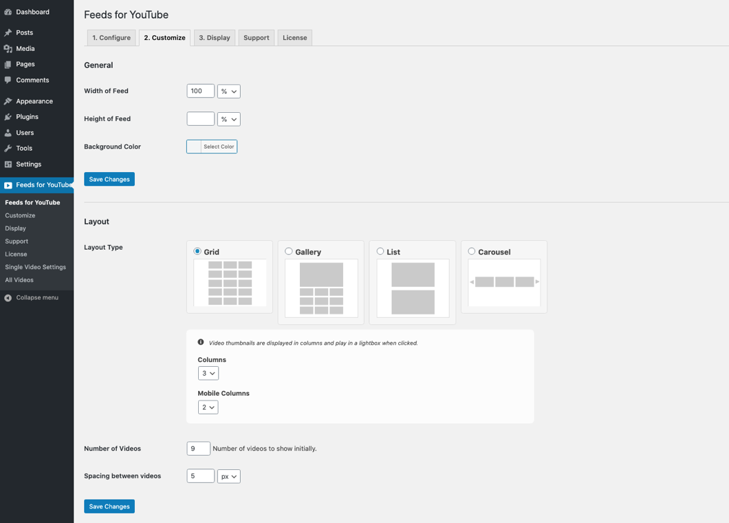The width and height of the screenshot is (729, 523).
Task: Click the Number of Videos input field
Action: (198, 449)
